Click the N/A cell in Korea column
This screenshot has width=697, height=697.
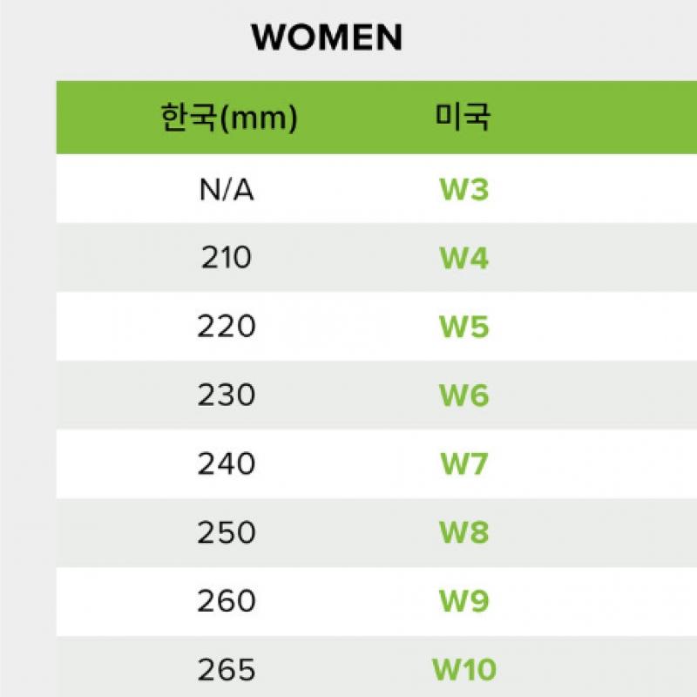coord(226,190)
